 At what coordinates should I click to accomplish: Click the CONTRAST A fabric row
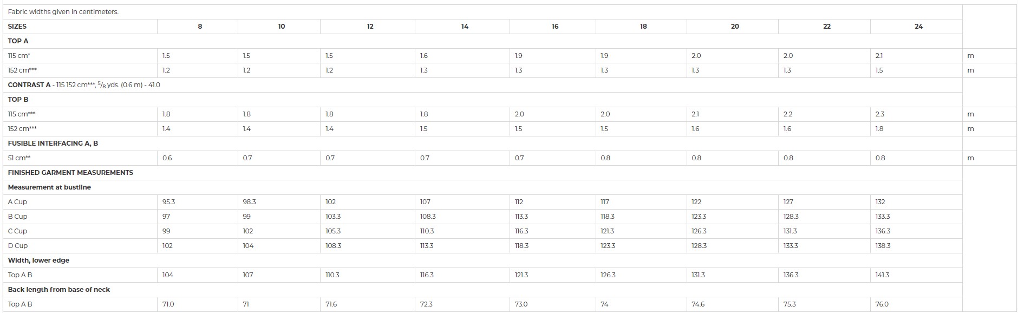tap(482, 85)
